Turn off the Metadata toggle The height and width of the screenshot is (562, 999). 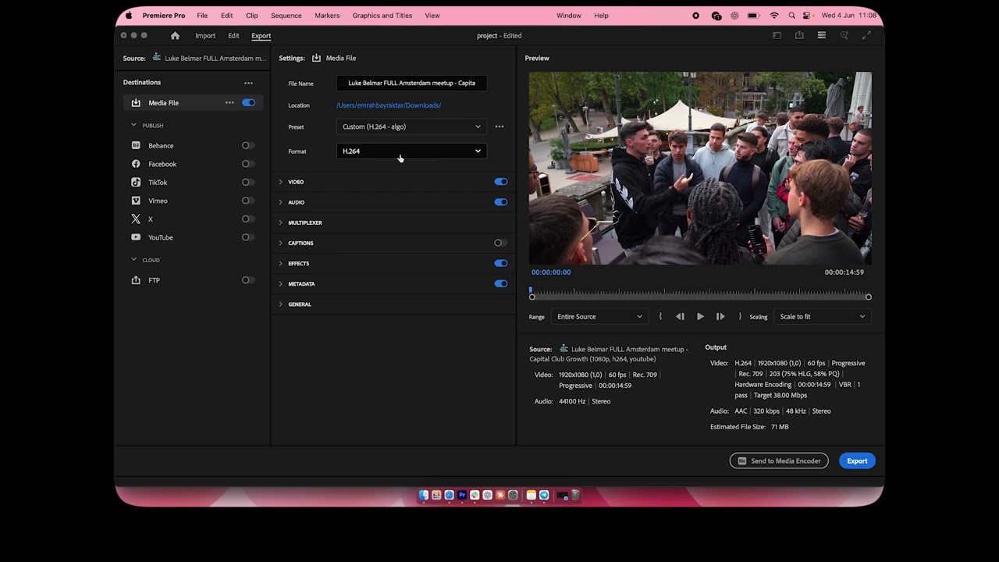500,283
